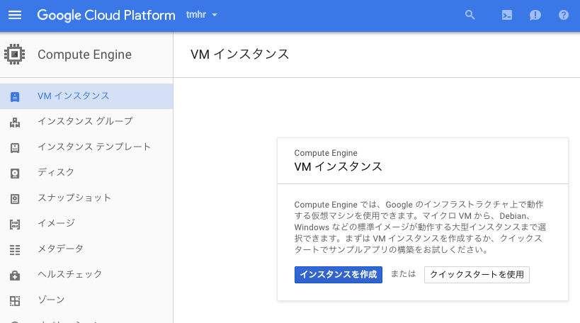Image resolution: width=580 pixels, height=323 pixels.
Task: Click the クイックスタートを使用 button
Action: coord(477,275)
